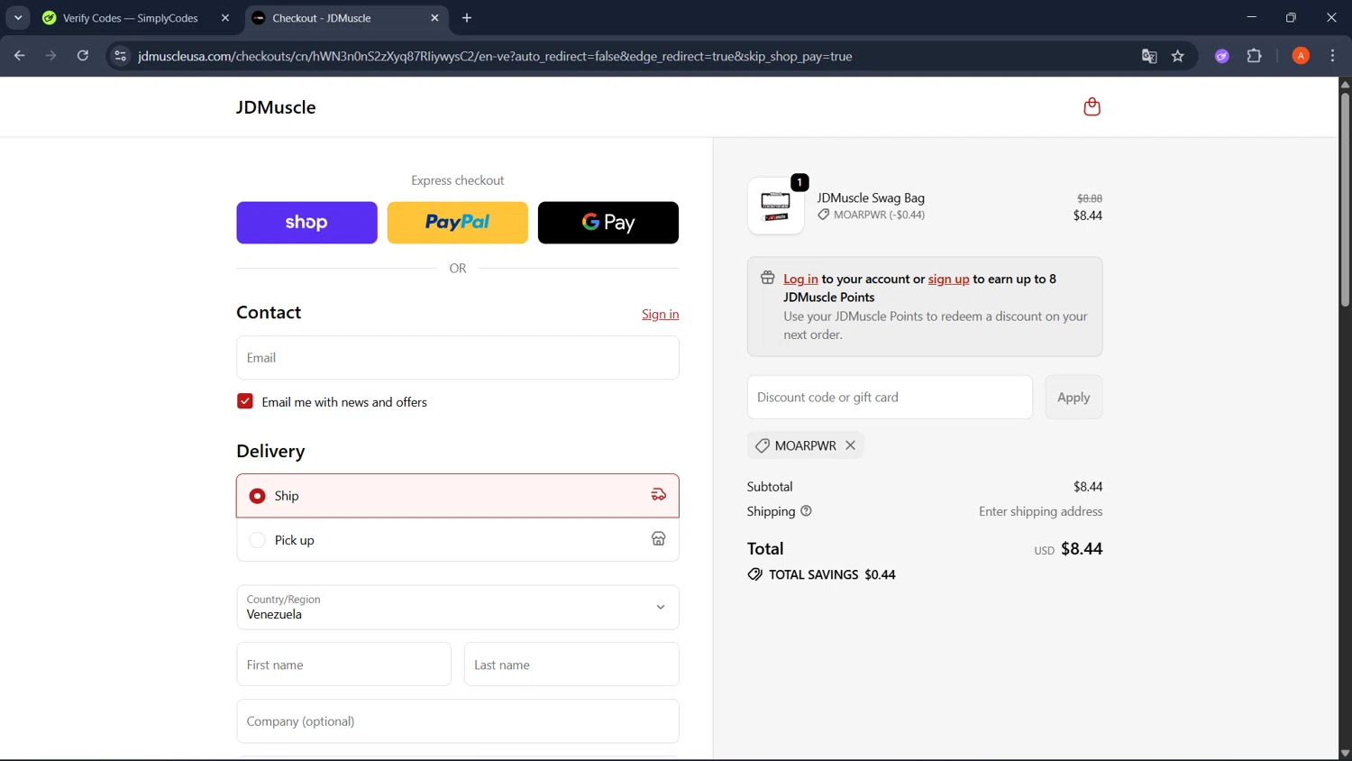
Task: Open the Chrome three-dot menu
Action: [x=1332, y=56]
